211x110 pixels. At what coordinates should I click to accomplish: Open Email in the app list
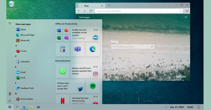pos(21,72)
